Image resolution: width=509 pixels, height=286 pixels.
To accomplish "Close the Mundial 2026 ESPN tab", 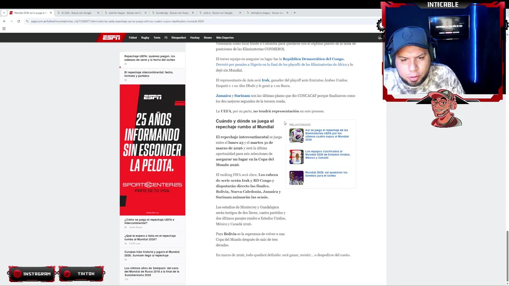I will click(51, 13).
